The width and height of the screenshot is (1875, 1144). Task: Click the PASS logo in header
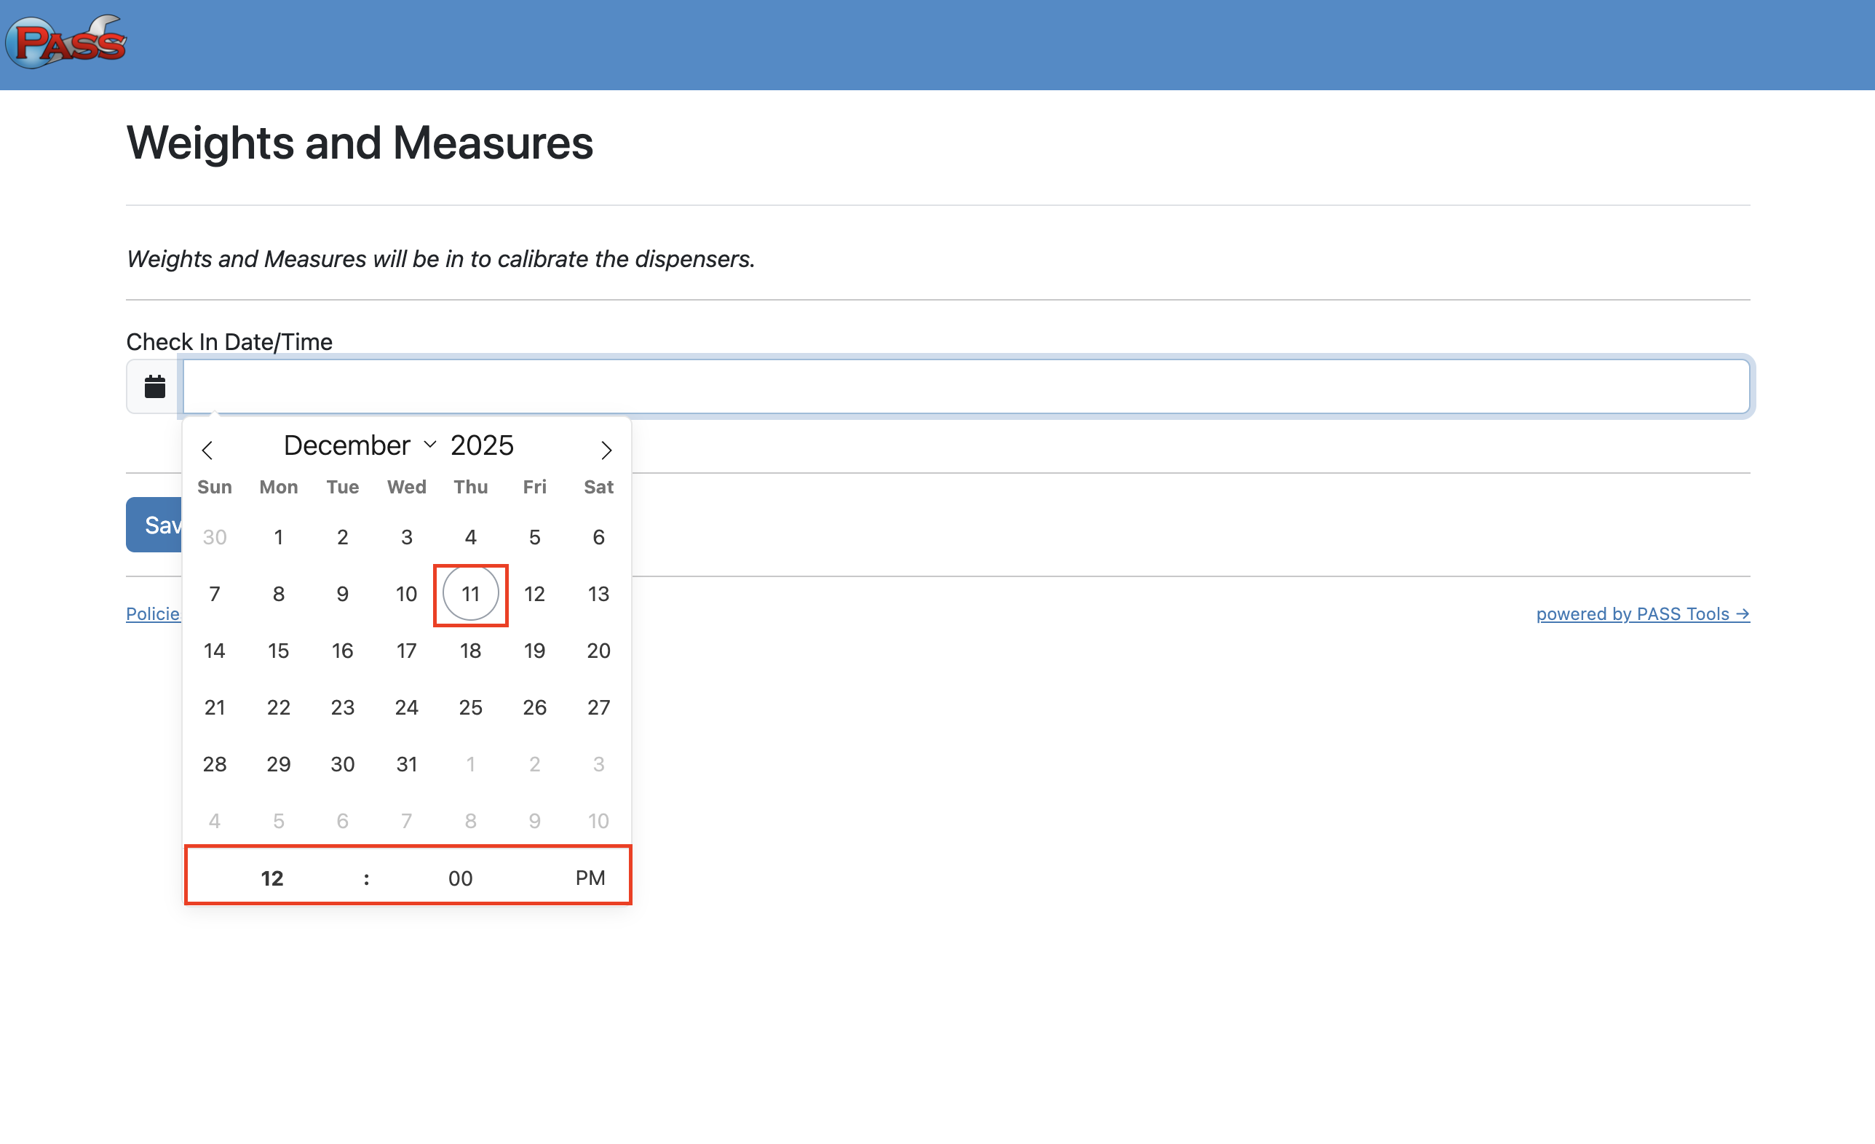[x=67, y=41]
